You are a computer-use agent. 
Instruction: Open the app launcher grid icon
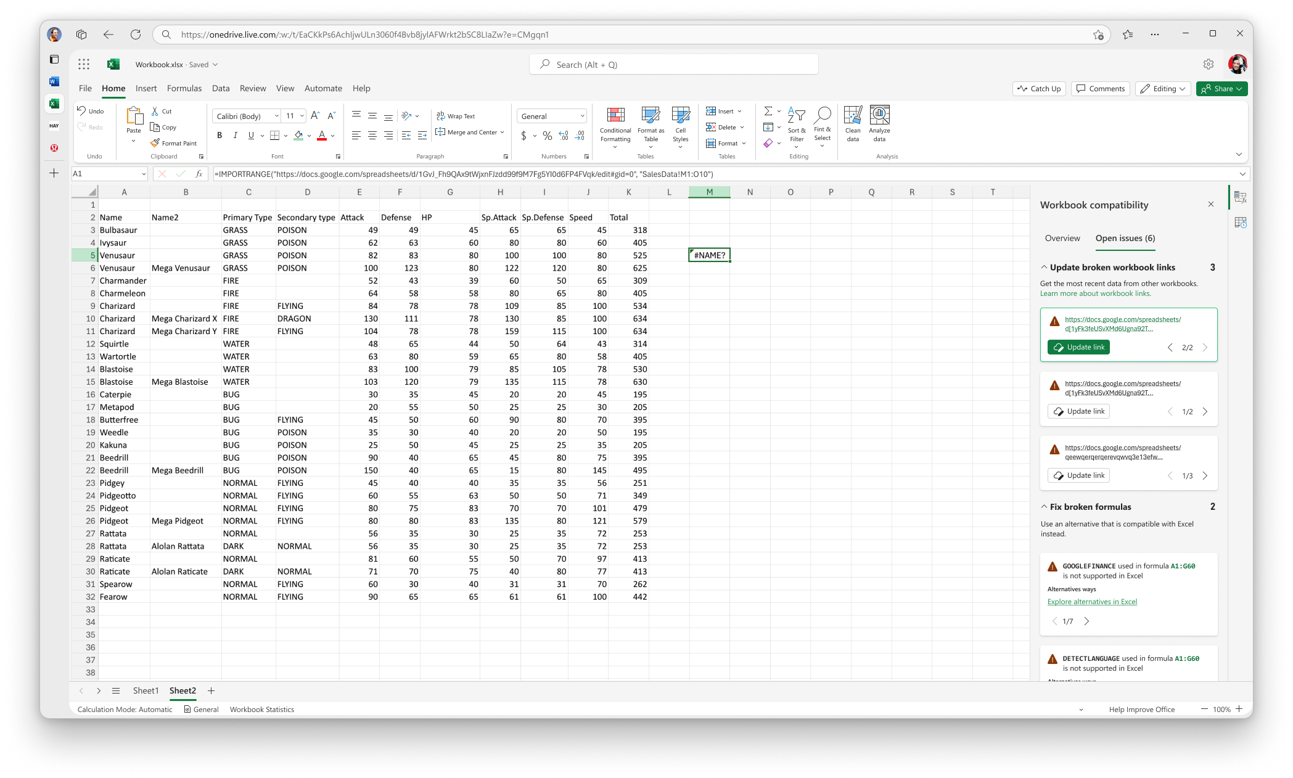[x=84, y=64]
